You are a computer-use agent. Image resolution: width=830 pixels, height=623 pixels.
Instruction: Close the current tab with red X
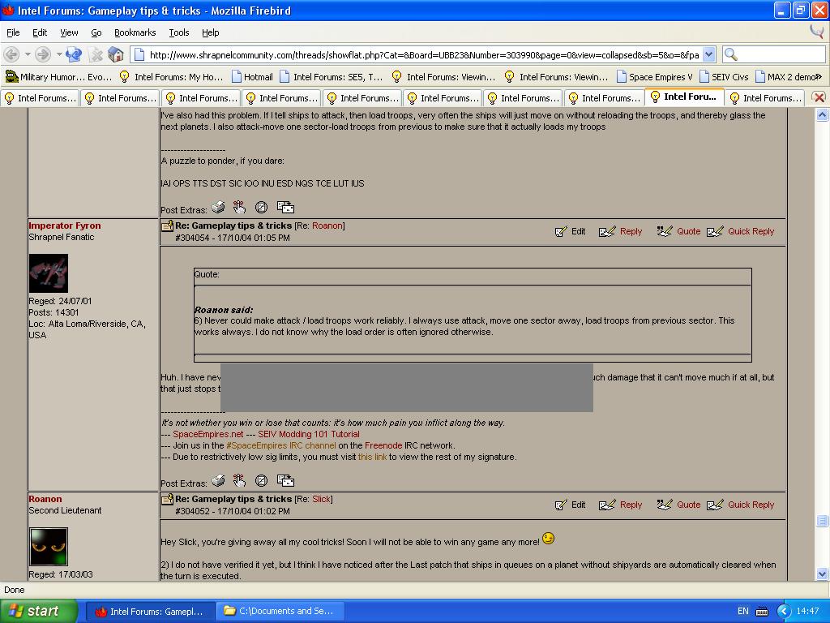pyautogui.click(x=819, y=97)
